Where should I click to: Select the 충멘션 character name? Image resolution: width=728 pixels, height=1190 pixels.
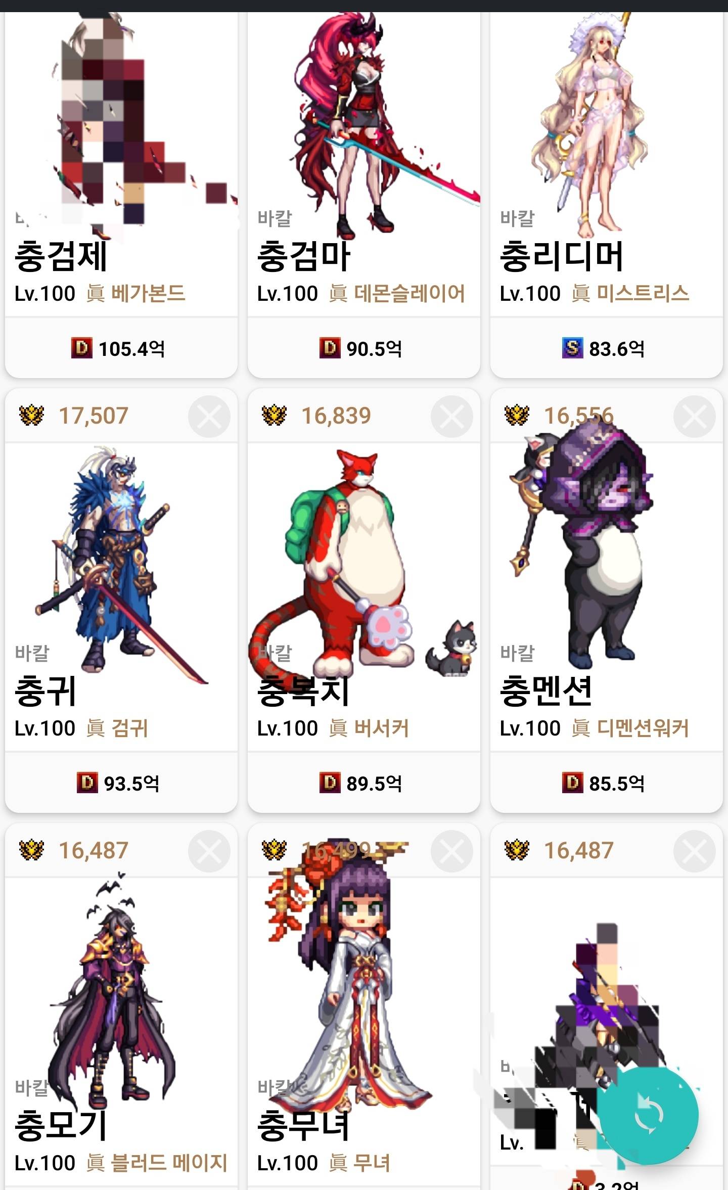point(545,691)
